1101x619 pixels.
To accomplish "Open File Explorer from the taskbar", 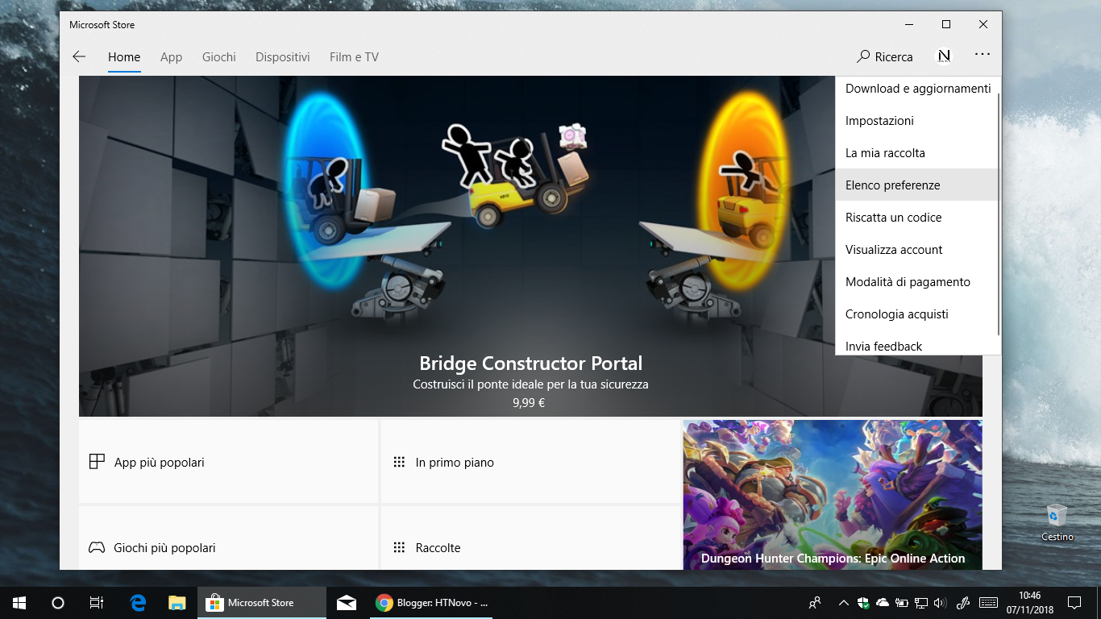I will tap(177, 603).
